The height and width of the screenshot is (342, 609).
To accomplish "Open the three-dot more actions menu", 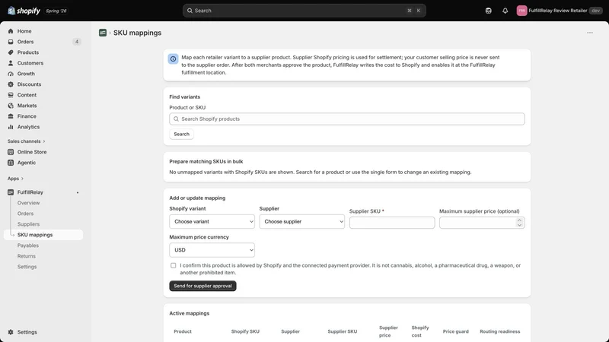I will click(x=589, y=33).
